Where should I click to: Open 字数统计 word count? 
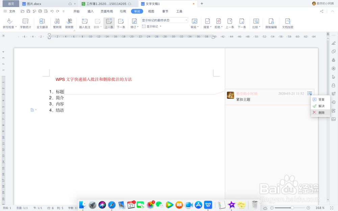(26, 23)
